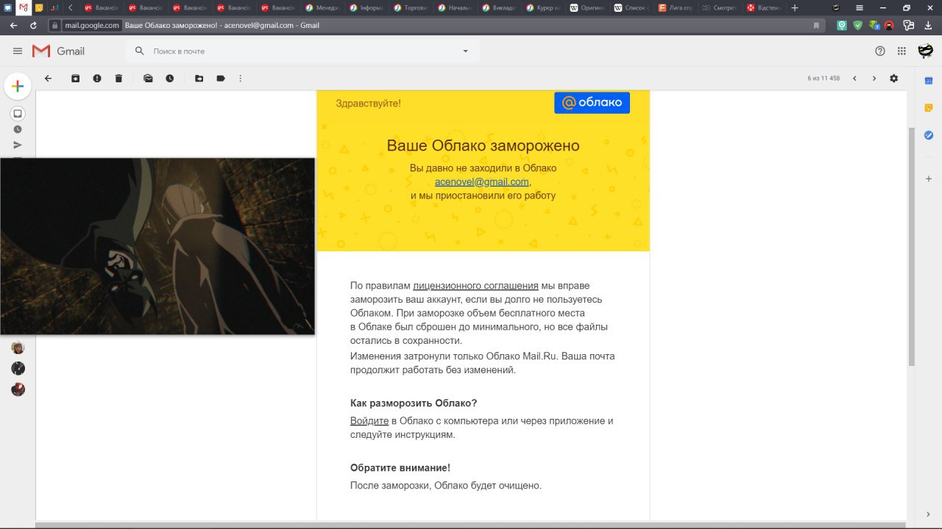Switch to the Оригин Wikipedia tab

click(x=589, y=7)
